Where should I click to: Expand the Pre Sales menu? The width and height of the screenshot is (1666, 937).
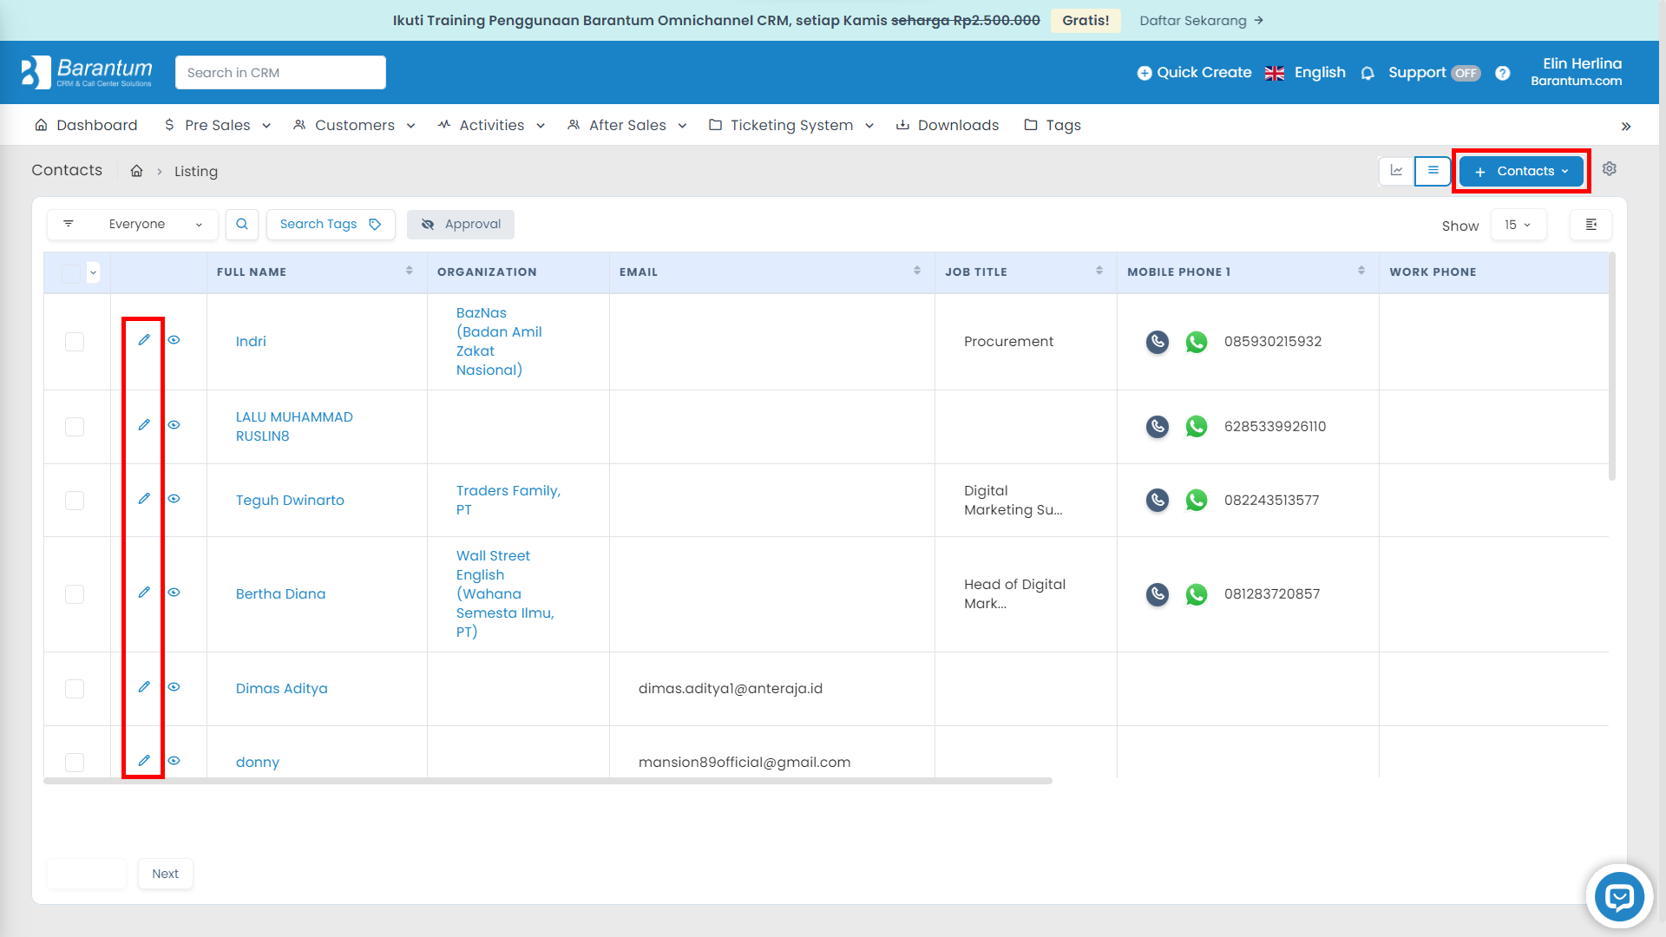pos(218,125)
